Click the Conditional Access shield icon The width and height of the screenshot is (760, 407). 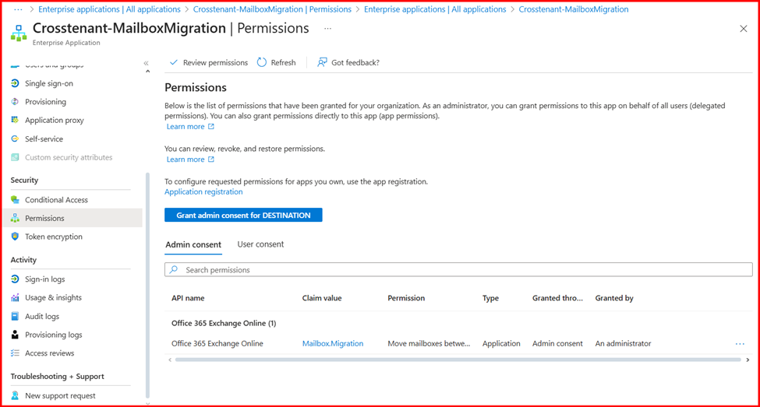[x=15, y=200]
